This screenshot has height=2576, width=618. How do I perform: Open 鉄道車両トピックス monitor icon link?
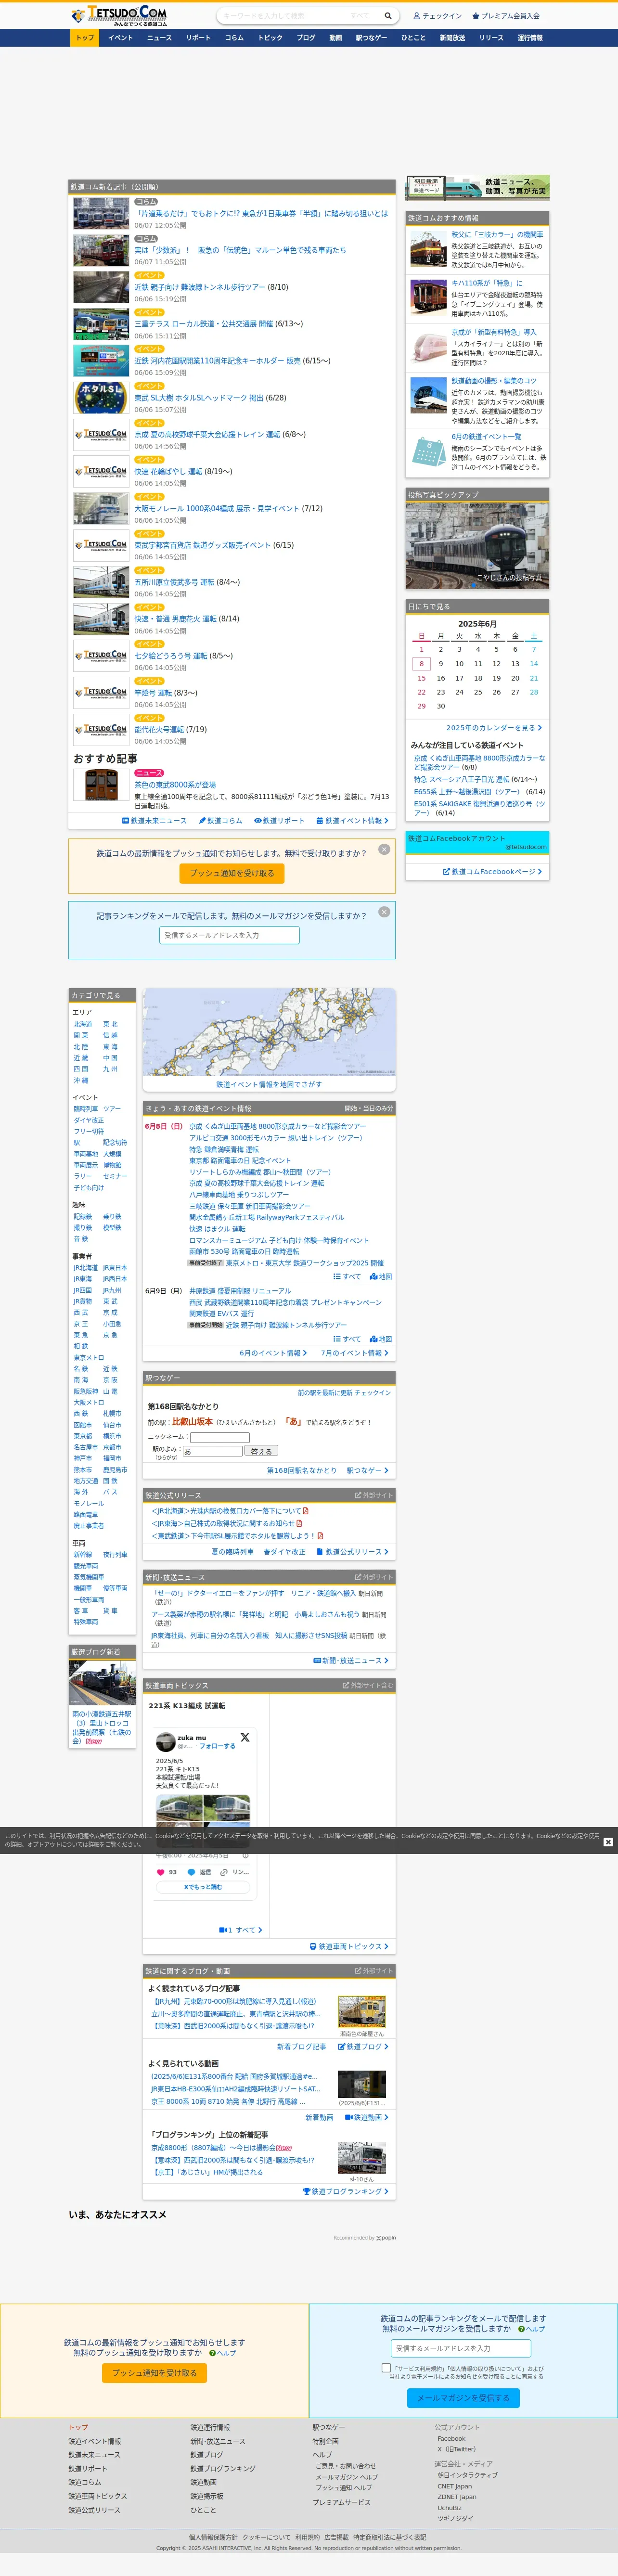tap(349, 1946)
